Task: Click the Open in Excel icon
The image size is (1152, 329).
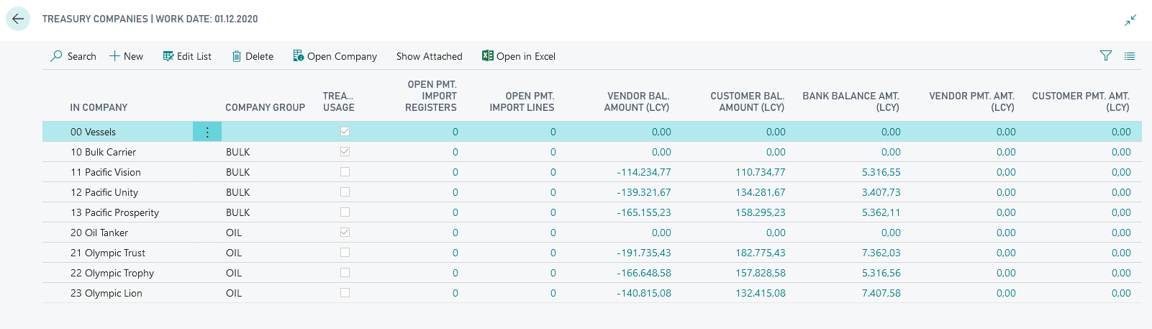Action: pos(488,56)
